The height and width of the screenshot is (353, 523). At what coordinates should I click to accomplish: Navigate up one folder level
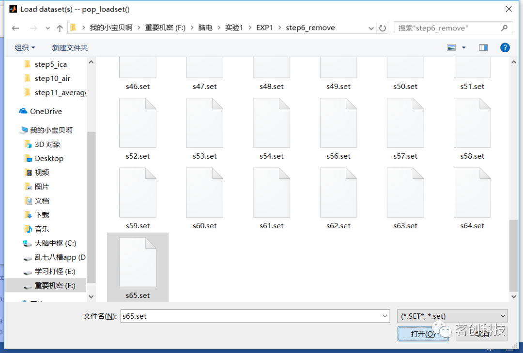point(59,28)
